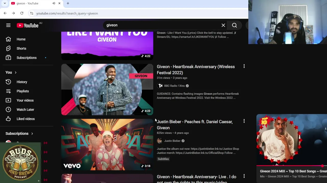Screen dimensions: 327x183
Task: Click the Like I Want You description text
Action: tap(196, 35)
